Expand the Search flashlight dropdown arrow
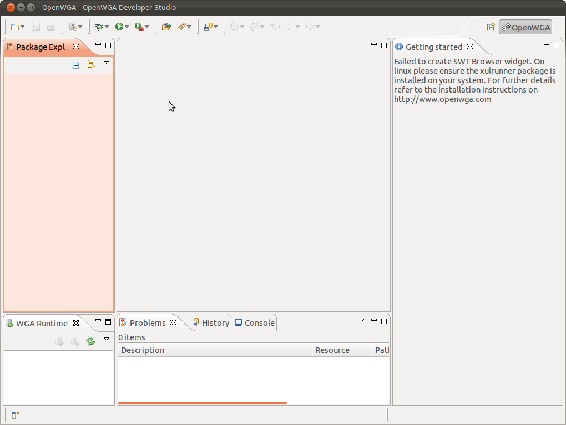This screenshot has height=425, width=566. pyautogui.click(x=189, y=27)
